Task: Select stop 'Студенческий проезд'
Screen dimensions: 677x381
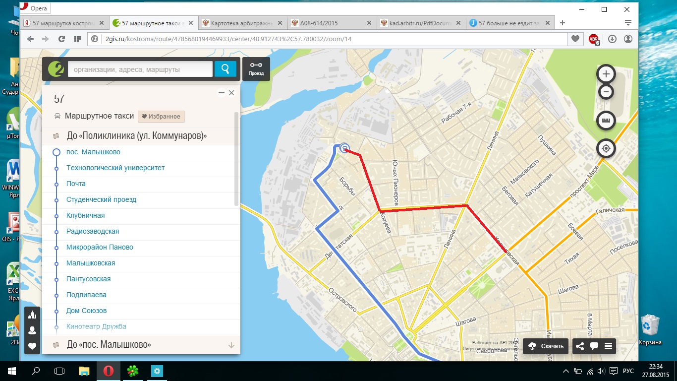Action: coord(101,199)
